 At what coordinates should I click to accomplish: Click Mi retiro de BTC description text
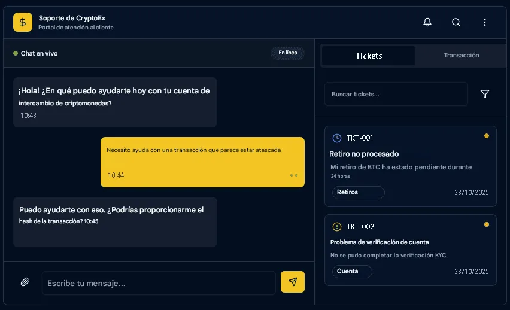[x=401, y=167]
